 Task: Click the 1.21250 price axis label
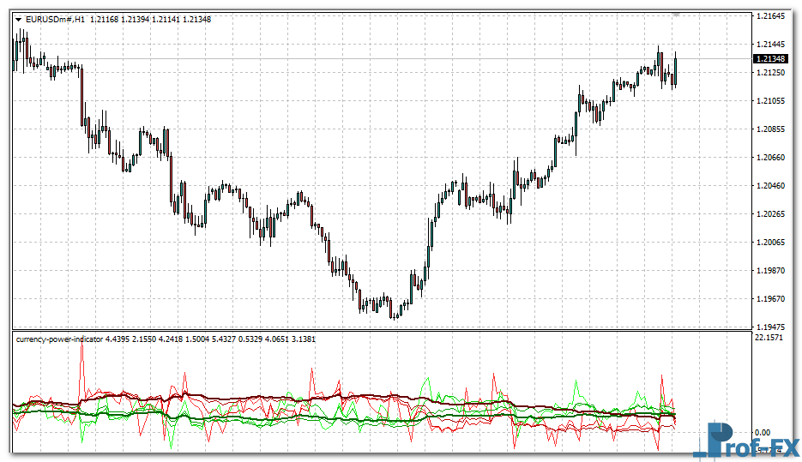click(x=769, y=73)
